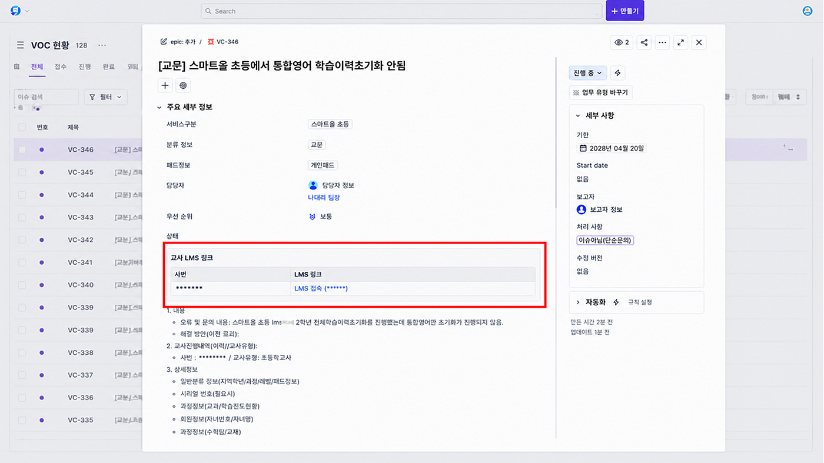Click the 보고자 정보 avatar
Screen dimensions: 824x463
[x=582, y=209]
